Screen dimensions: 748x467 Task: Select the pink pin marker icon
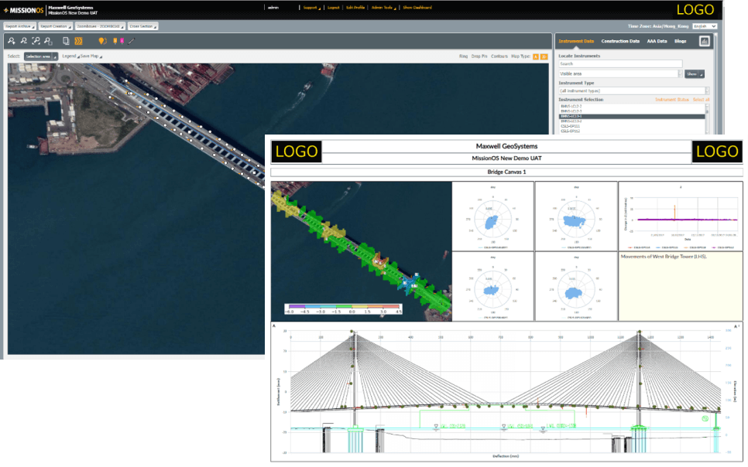pyautogui.click(x=122, y=41)
